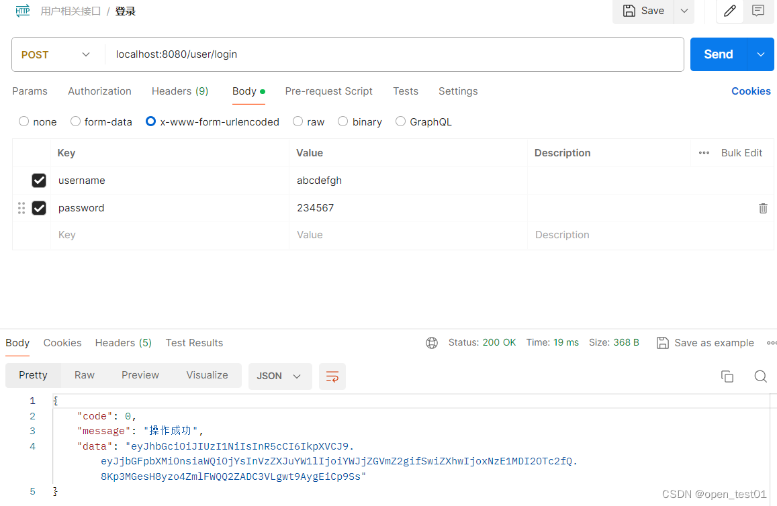The width and height of the screenshot is (777, 506).
Task: Click the request URL field
Action: [x=394, y=54]
